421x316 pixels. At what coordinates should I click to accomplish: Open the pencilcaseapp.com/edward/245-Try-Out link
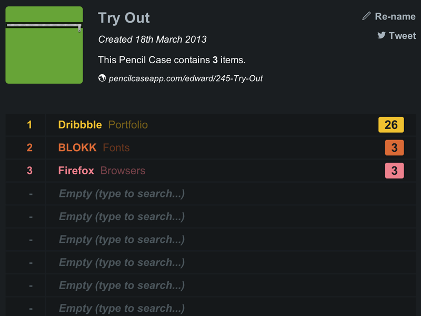pos(185,78)
